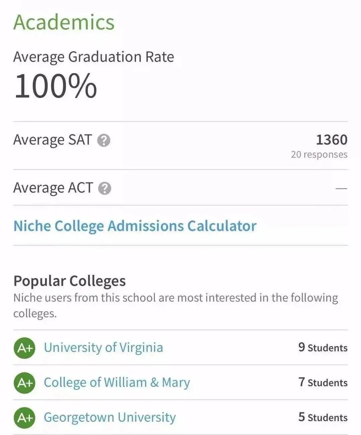Click 7 Students count for William & Mary
The width and height of the screenshot is (361, 435).
tap(323, 382)
